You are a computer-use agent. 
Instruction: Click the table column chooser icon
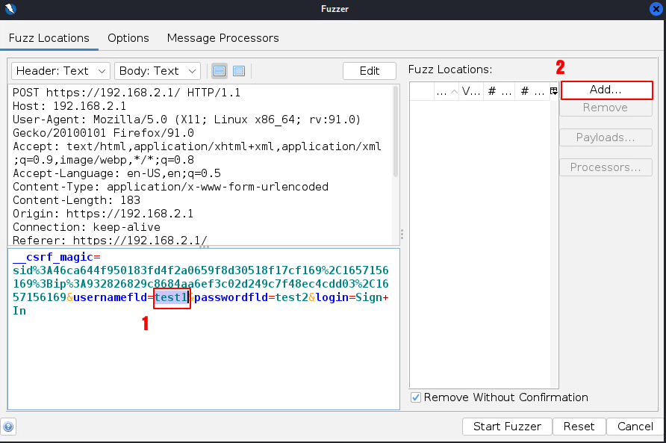(x=553, y=91)
